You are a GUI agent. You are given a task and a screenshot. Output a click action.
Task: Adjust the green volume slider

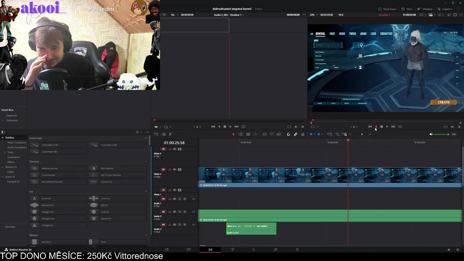point(441,134)
